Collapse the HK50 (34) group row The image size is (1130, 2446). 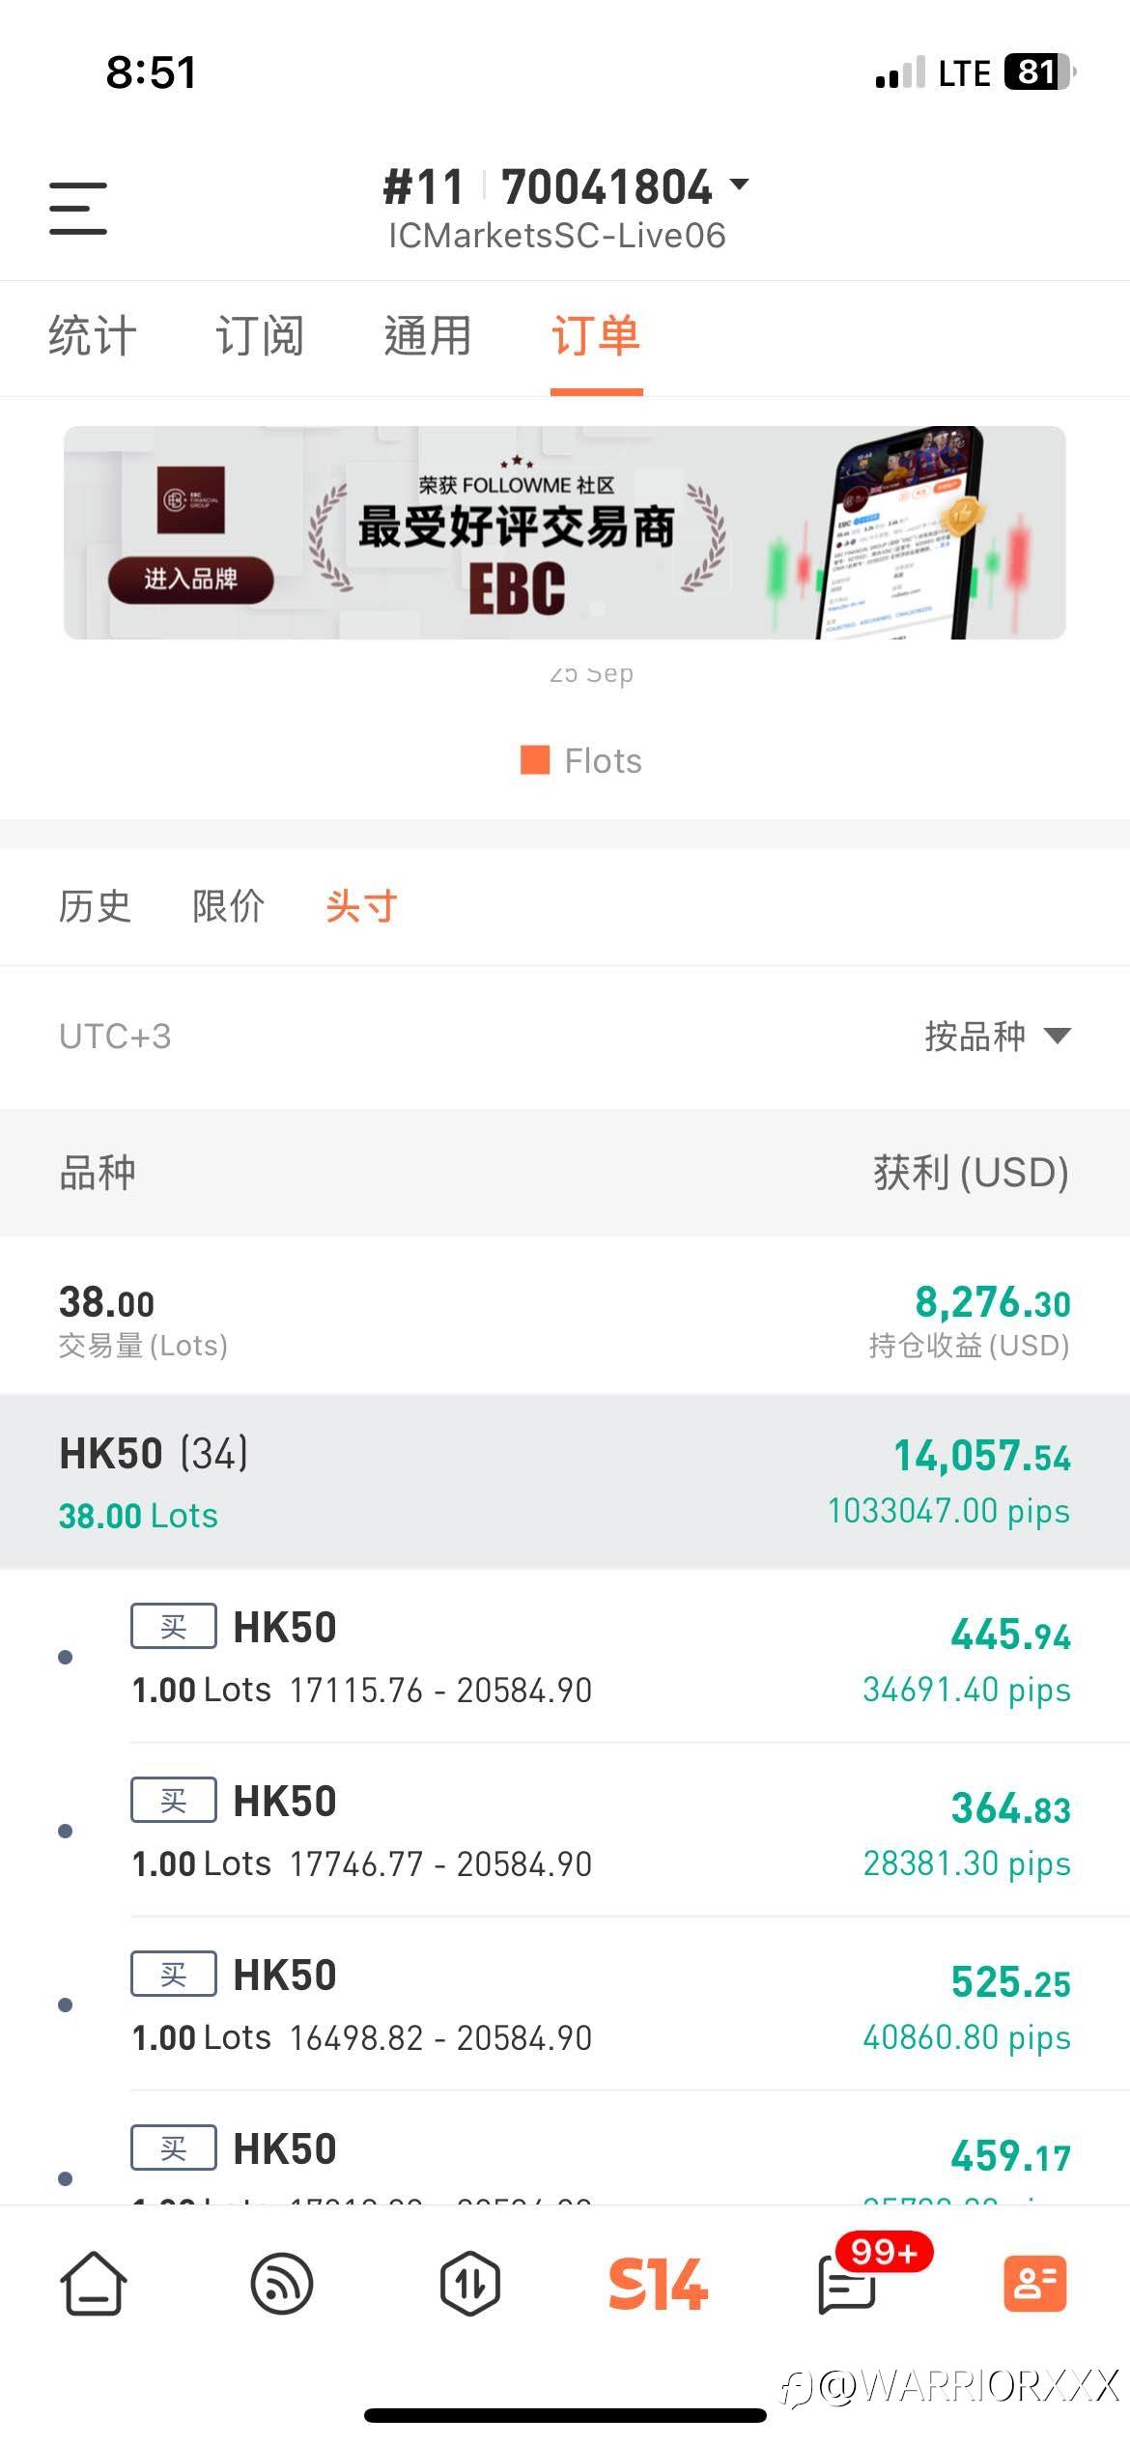coord(565,1482)
